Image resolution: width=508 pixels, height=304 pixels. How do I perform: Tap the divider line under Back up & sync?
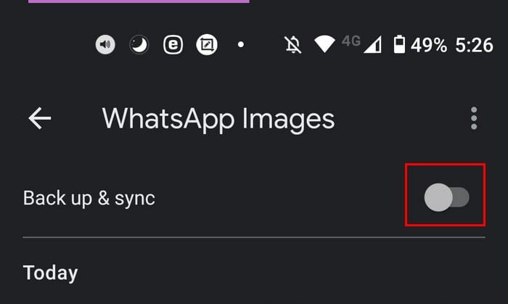(254, 237)
